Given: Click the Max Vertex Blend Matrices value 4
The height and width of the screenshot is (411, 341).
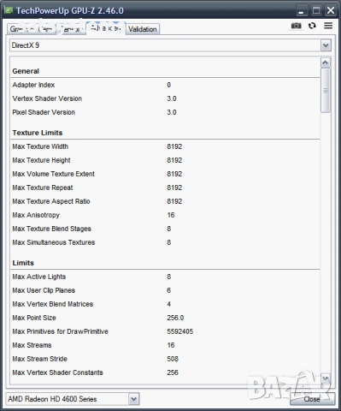Looking at the screenshot, I should click(x=169, y=304).
